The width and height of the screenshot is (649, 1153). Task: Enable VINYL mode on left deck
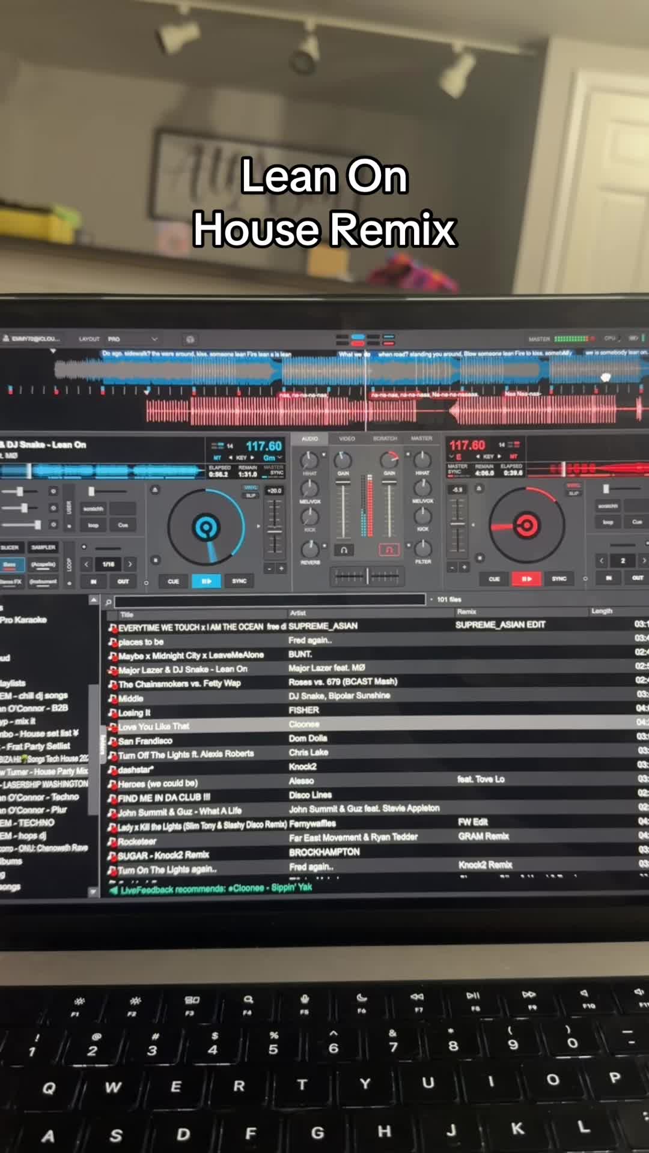pyautogui.click(x=251, y=488)
